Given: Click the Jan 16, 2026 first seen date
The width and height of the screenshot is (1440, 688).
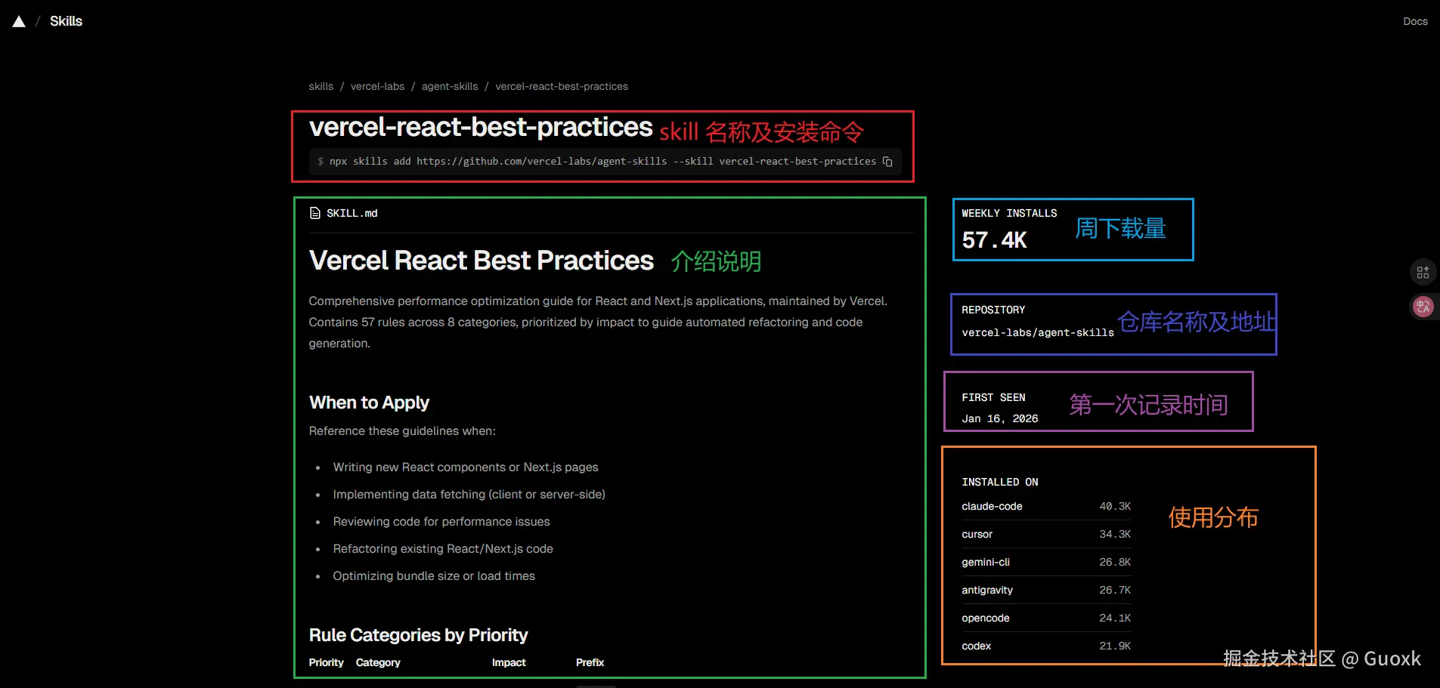Looking at the screenshot, I should [x=999, y=418].
